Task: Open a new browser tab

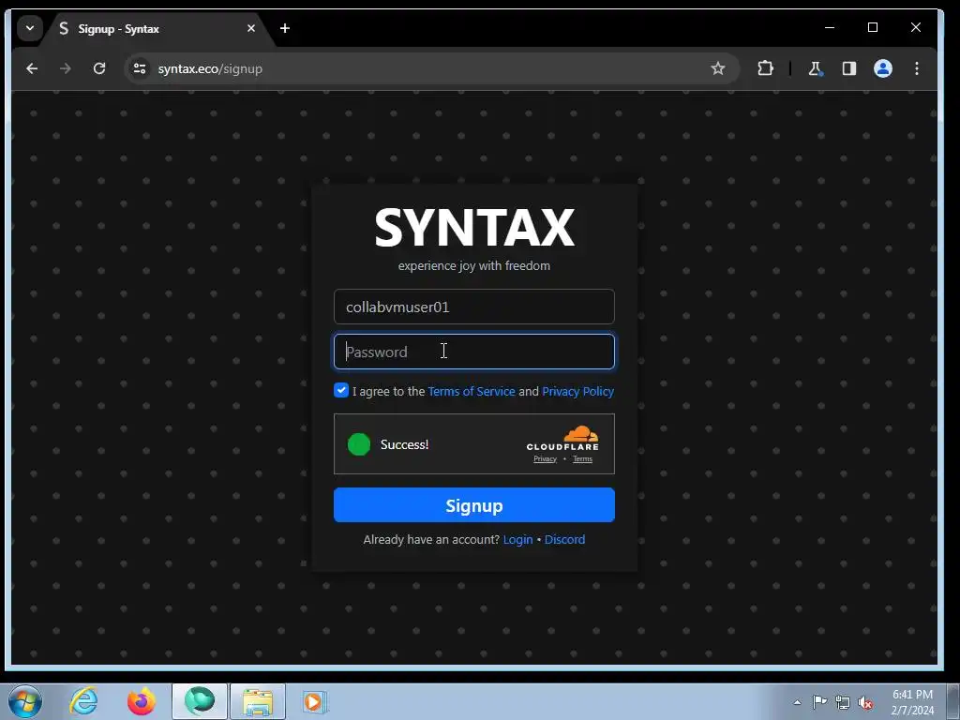Action: (285, 28)
